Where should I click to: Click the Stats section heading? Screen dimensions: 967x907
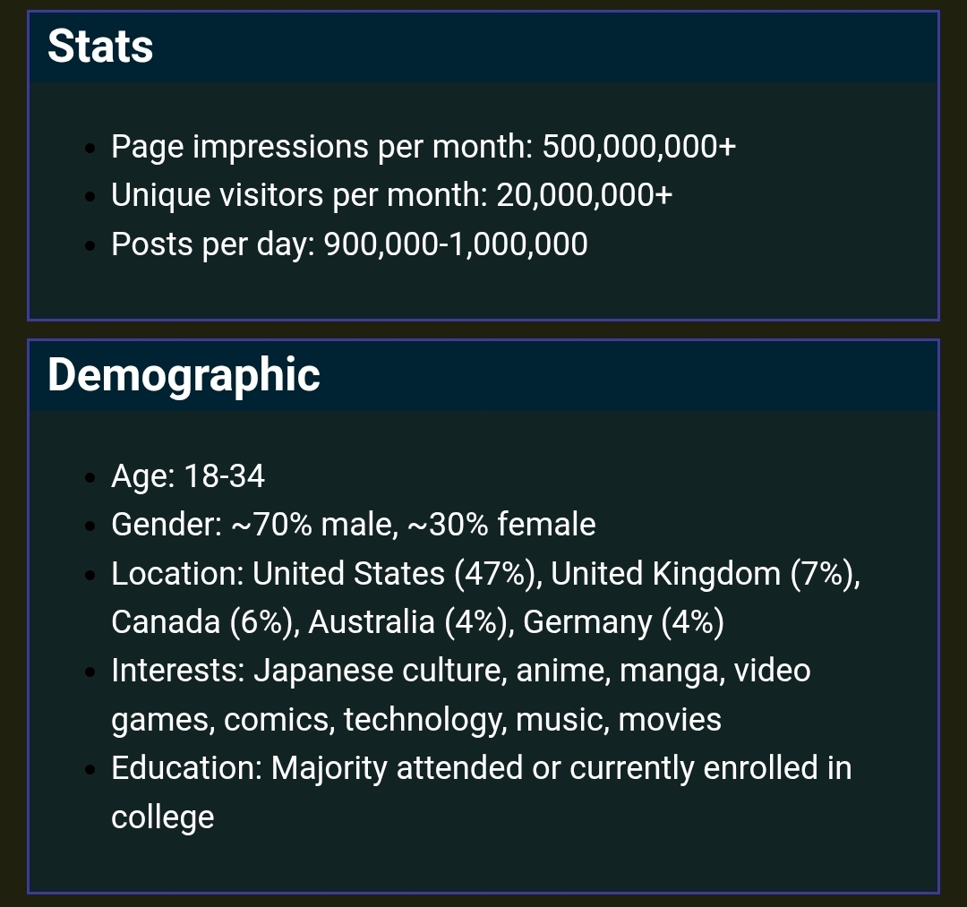pyautogui.click(x=100, y=47)
